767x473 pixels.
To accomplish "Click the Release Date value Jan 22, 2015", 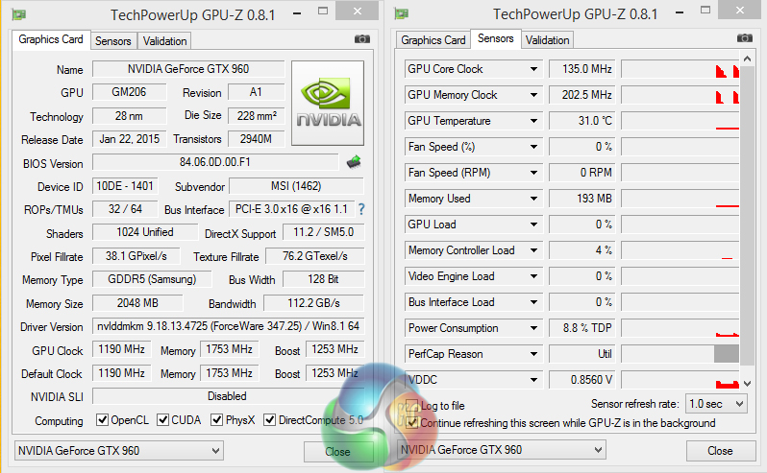I will [129, 139].
